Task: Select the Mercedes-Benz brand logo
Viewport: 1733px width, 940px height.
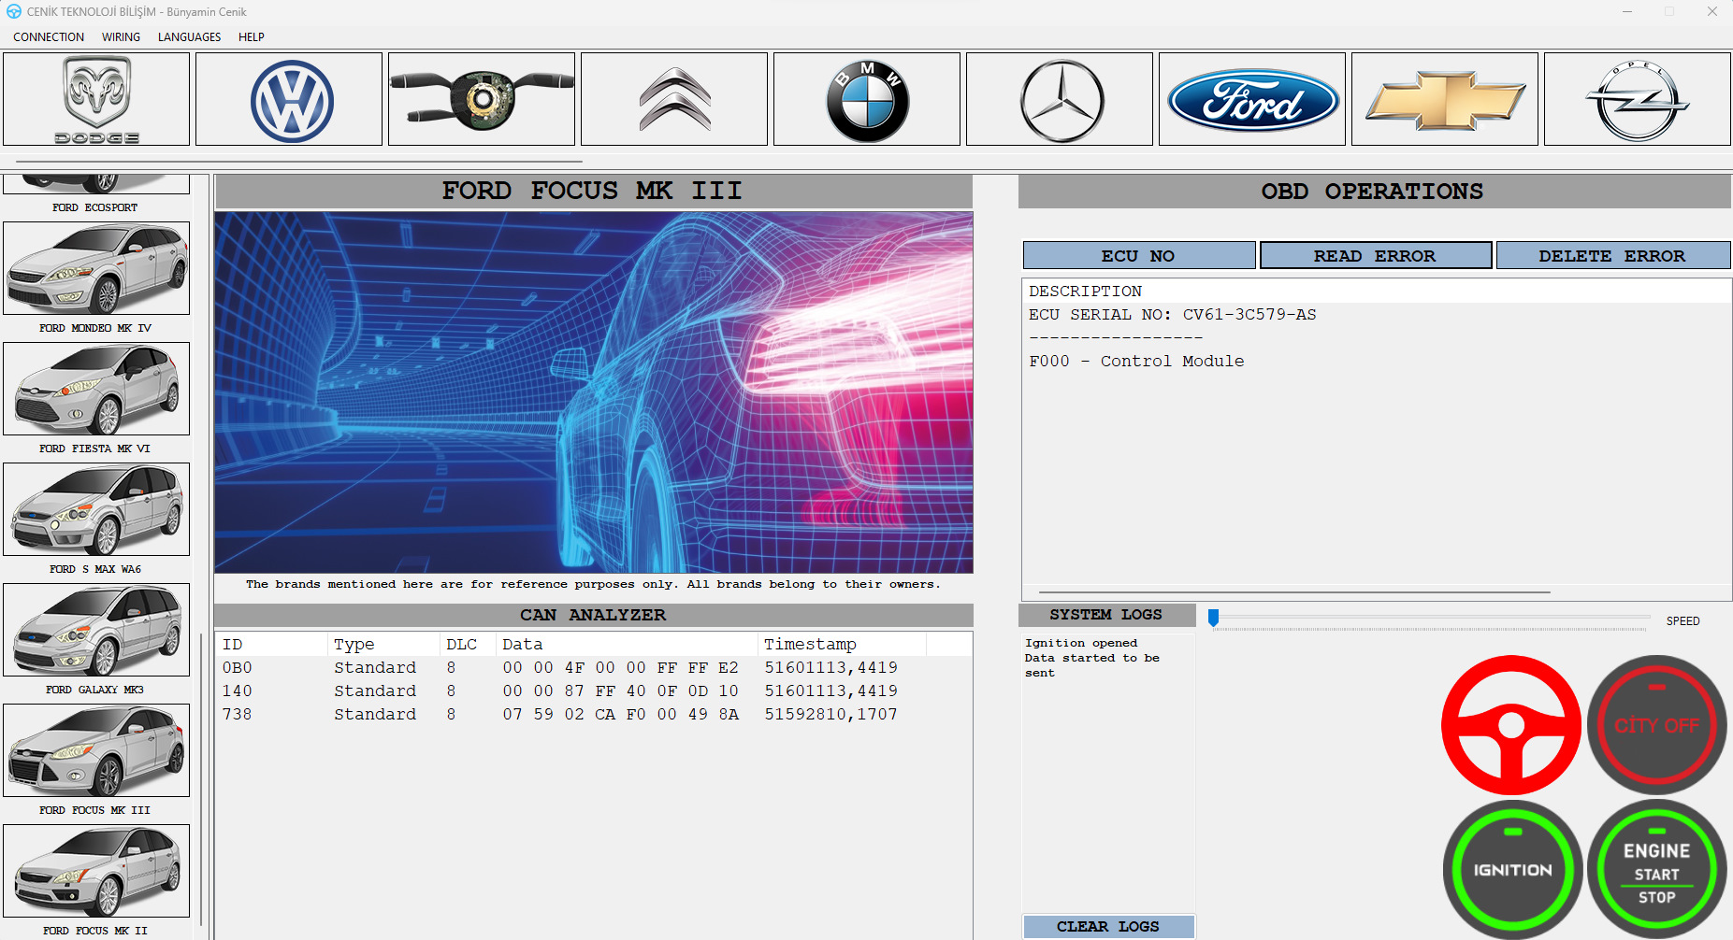Action: tap(1058, 98)
